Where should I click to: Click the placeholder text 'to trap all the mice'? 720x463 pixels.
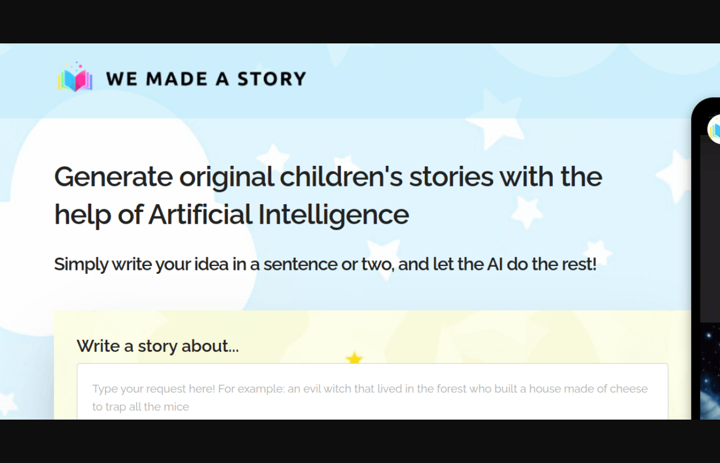[141, 407]
